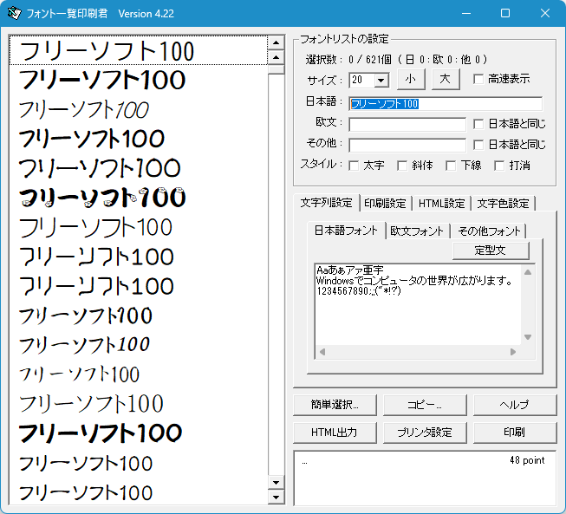
Task: Click the font list scrollbar thumb
Action: 276,69
